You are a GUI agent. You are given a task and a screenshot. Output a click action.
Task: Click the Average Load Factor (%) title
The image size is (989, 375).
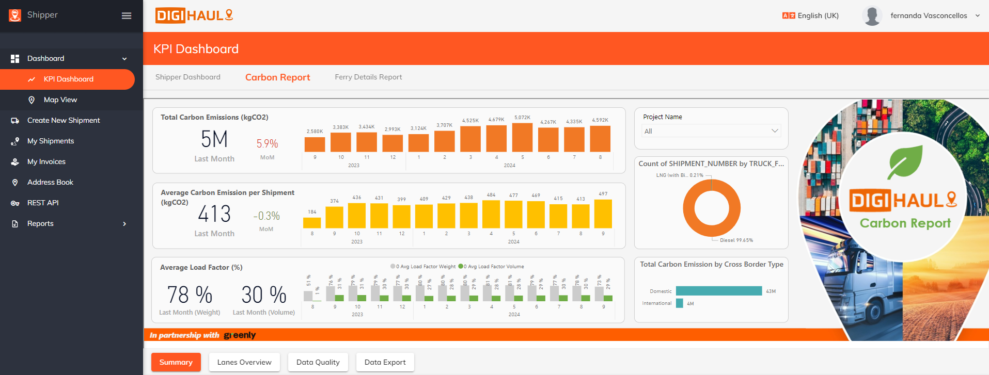click(201, 267)
